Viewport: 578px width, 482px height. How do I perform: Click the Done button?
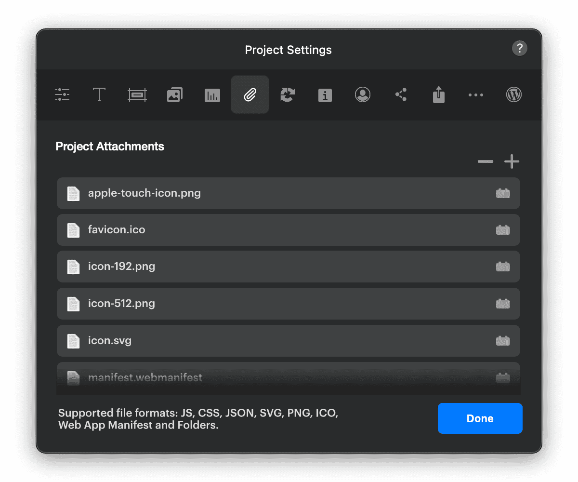[480, 418]
